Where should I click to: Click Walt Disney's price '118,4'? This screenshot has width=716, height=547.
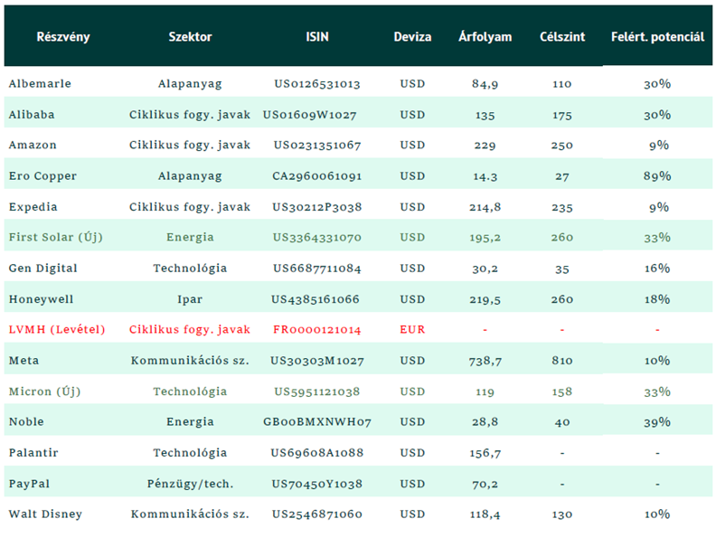[485, 514]
